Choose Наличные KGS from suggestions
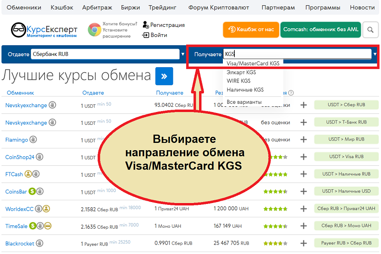 (x=245, y=90)
